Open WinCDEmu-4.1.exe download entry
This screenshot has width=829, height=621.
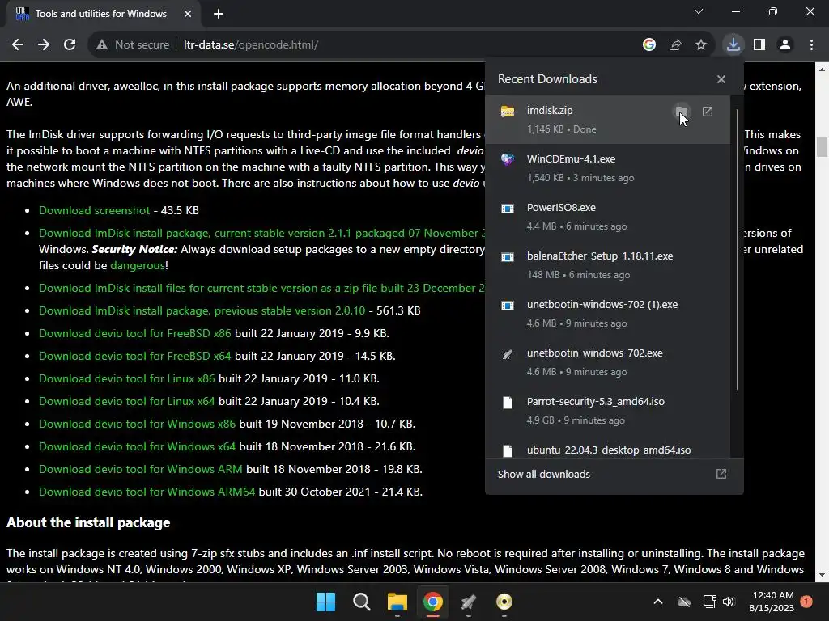click(x=607, y=168)
